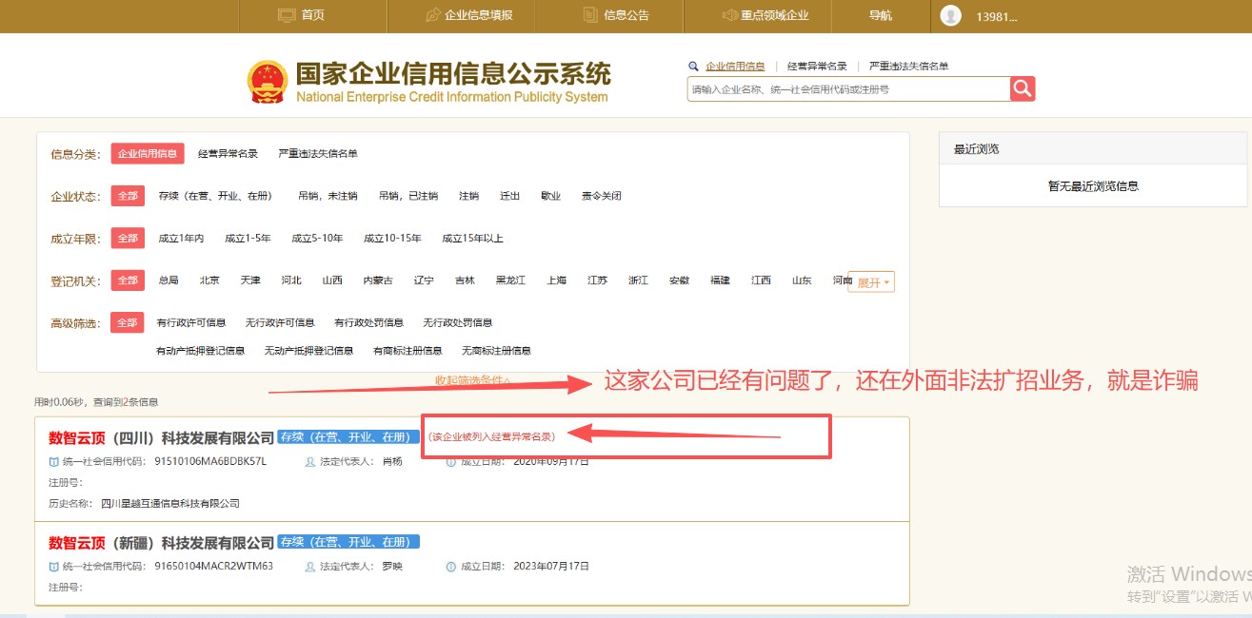Open the 导航 dropdown in top bar
The height and width of the screenshot is (618, 1252).
[881, 15]
